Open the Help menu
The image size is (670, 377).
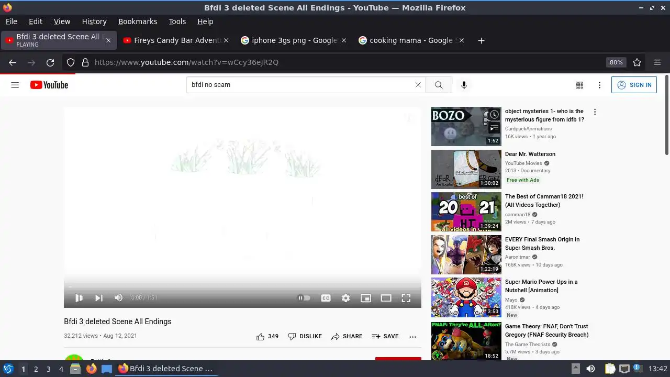(x=205, y=21)
